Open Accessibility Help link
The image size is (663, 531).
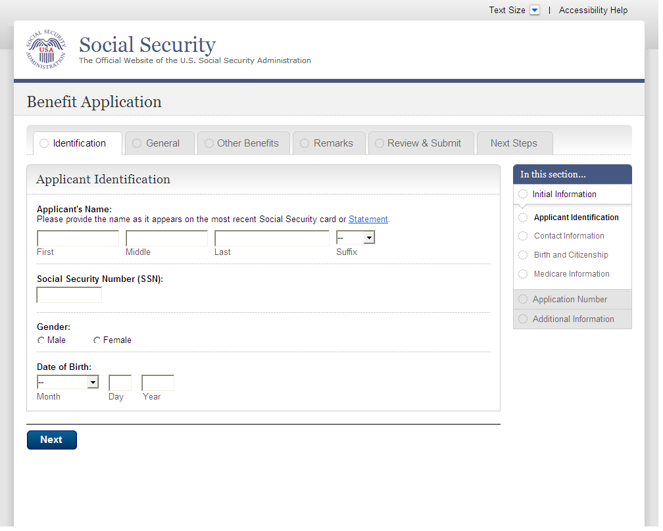(x=593, y=11)
